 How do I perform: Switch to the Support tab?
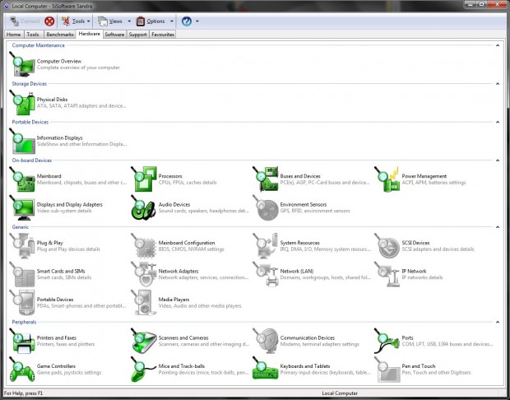tap(137, 35)
